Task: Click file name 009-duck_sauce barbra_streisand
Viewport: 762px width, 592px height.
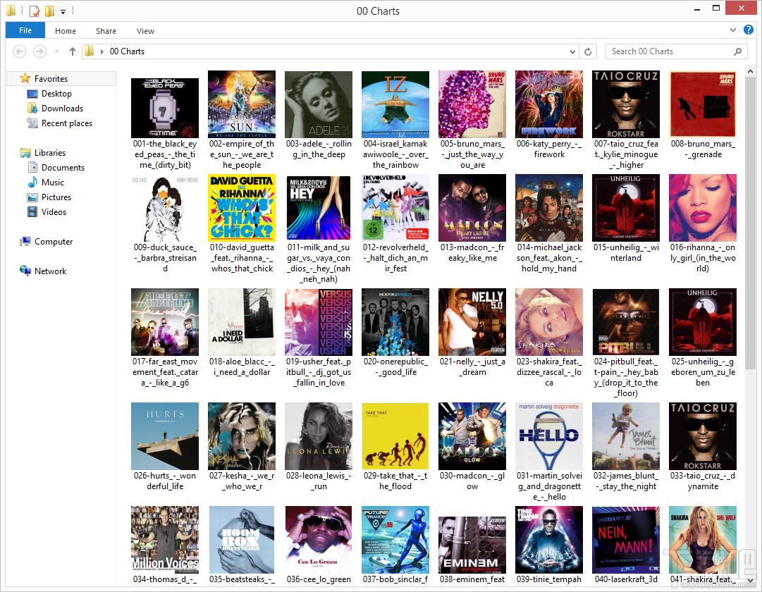Action: 165,258
